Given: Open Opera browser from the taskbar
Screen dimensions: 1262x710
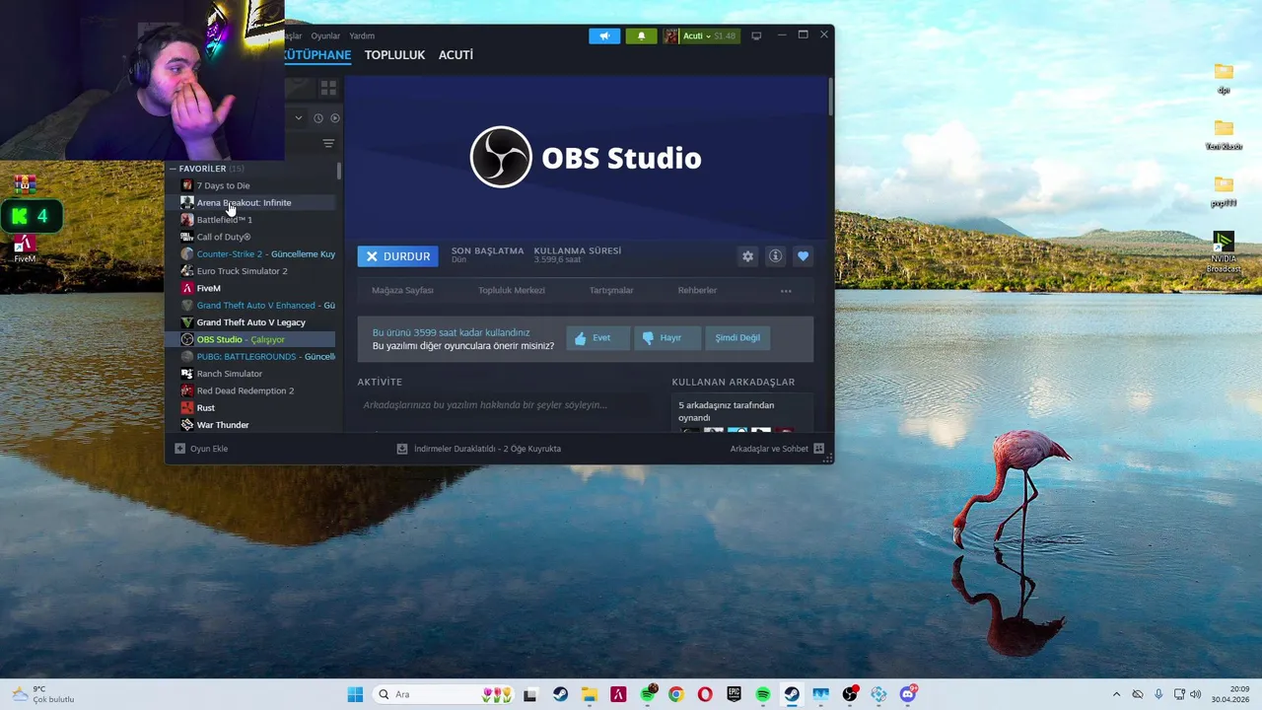Looking at the screenshot, I should 705,694.
